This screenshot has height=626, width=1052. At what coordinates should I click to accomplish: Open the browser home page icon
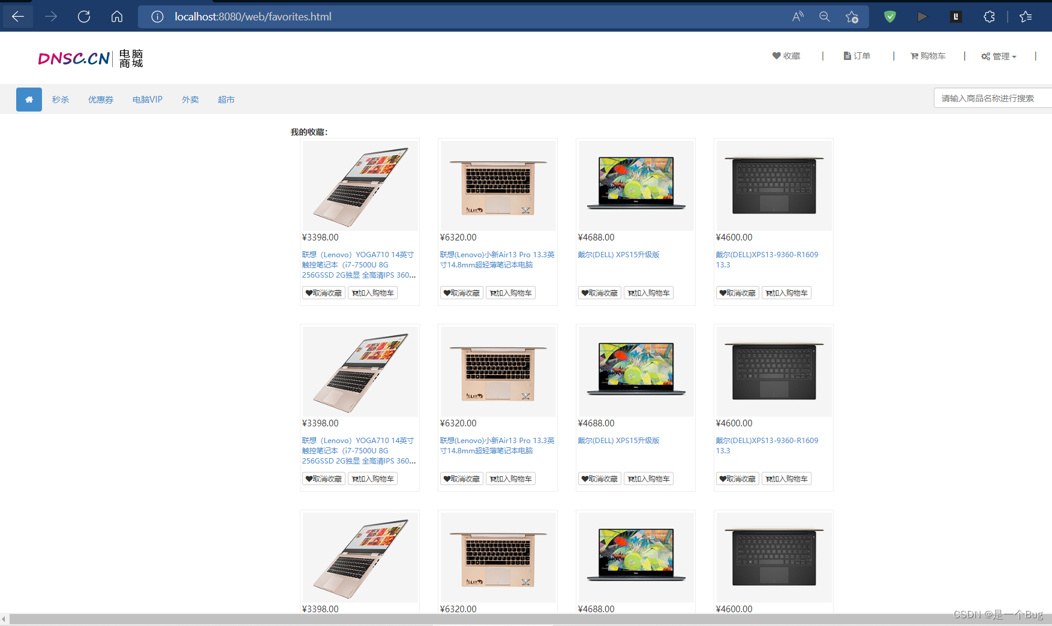(x=117, y=17)
